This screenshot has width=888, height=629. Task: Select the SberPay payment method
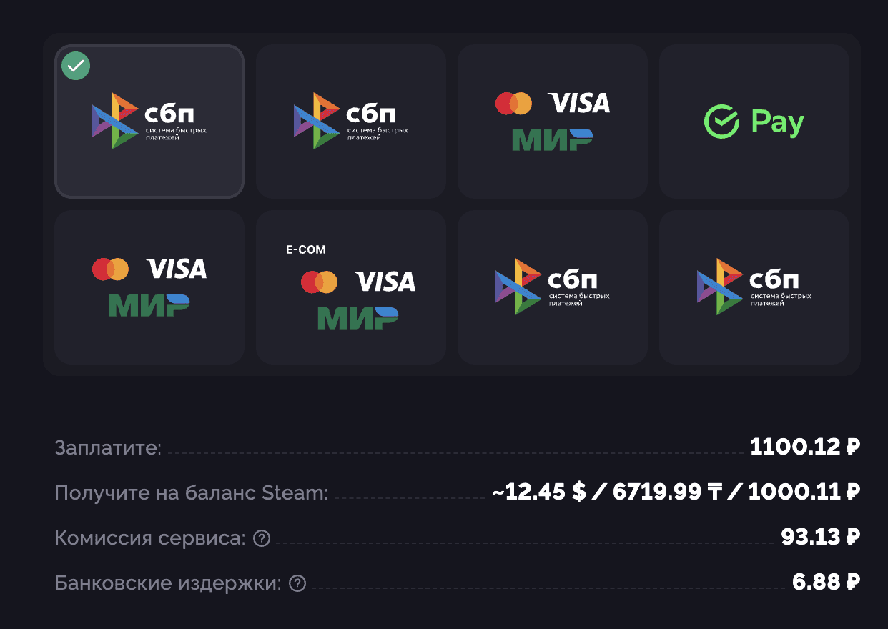754,122
